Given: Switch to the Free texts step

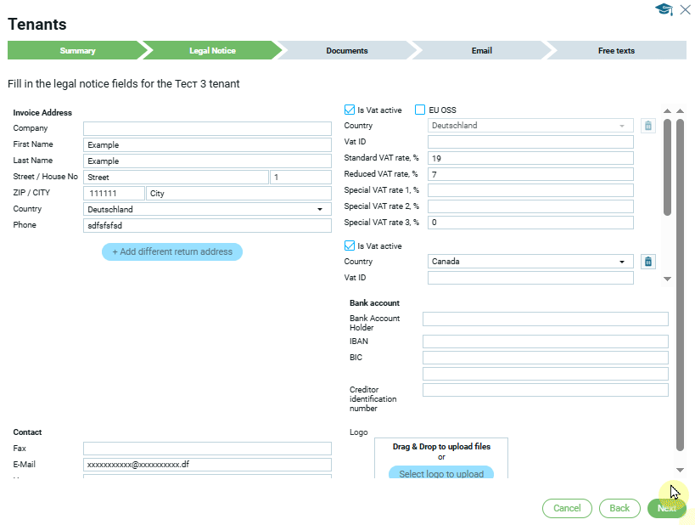Looking at the screenshot, I should (616, 51).
